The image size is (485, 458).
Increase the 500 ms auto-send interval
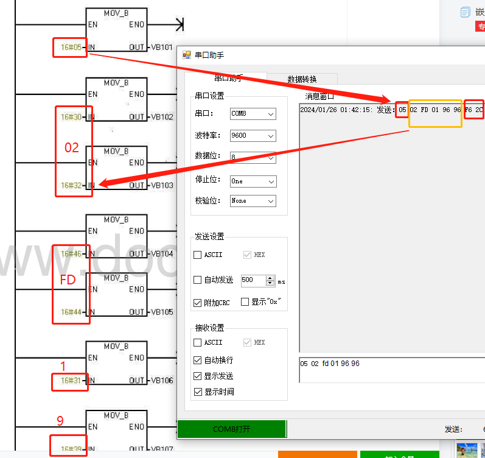click(x=270, y=278)
